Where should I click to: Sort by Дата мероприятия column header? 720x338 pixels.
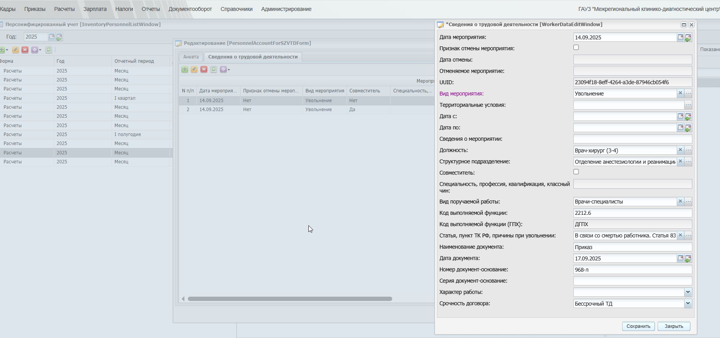[x=218, y=91]
